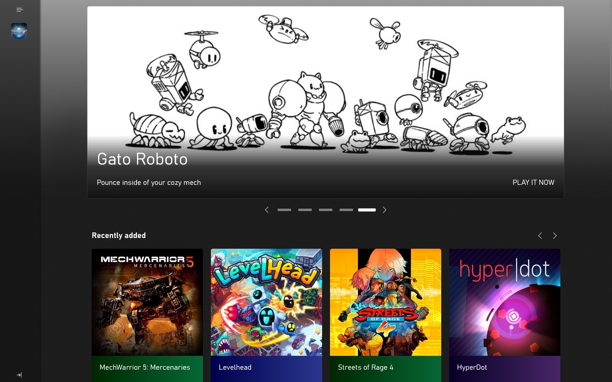This screenshot has height=382, width=612.
Task: Open Levelhead game cover art
Action: coord(266,302)
